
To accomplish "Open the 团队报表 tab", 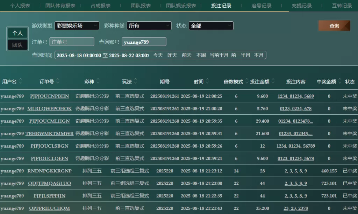I will tap(141, 6).
